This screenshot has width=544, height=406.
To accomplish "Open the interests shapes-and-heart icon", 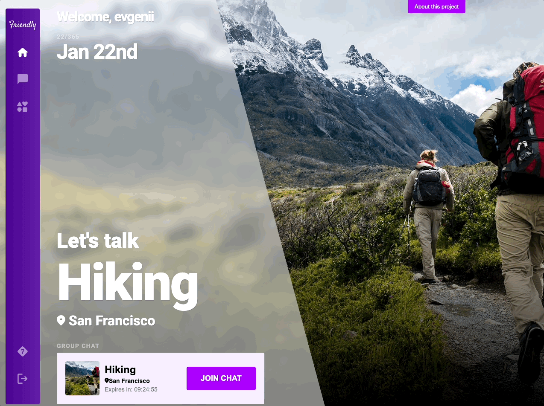I will 23,107.
